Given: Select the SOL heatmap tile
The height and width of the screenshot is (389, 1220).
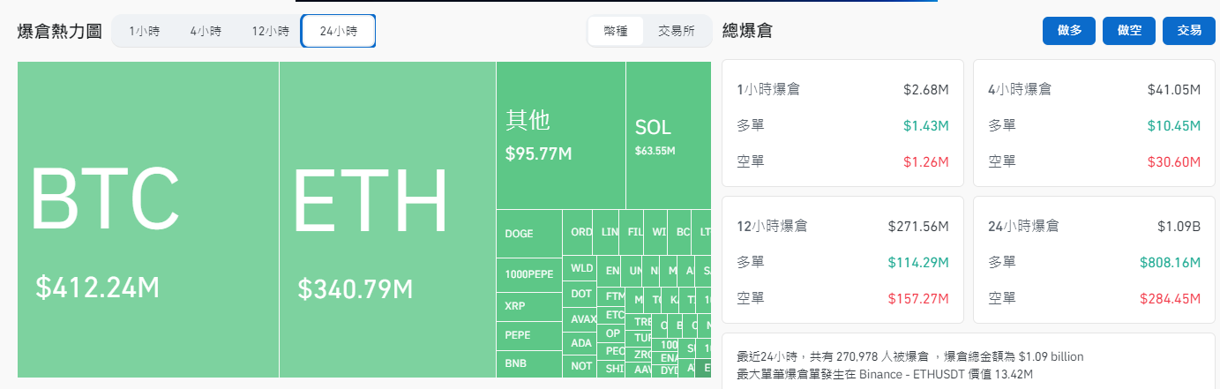Looking at the screenshot, I should (x=668, y=135).
